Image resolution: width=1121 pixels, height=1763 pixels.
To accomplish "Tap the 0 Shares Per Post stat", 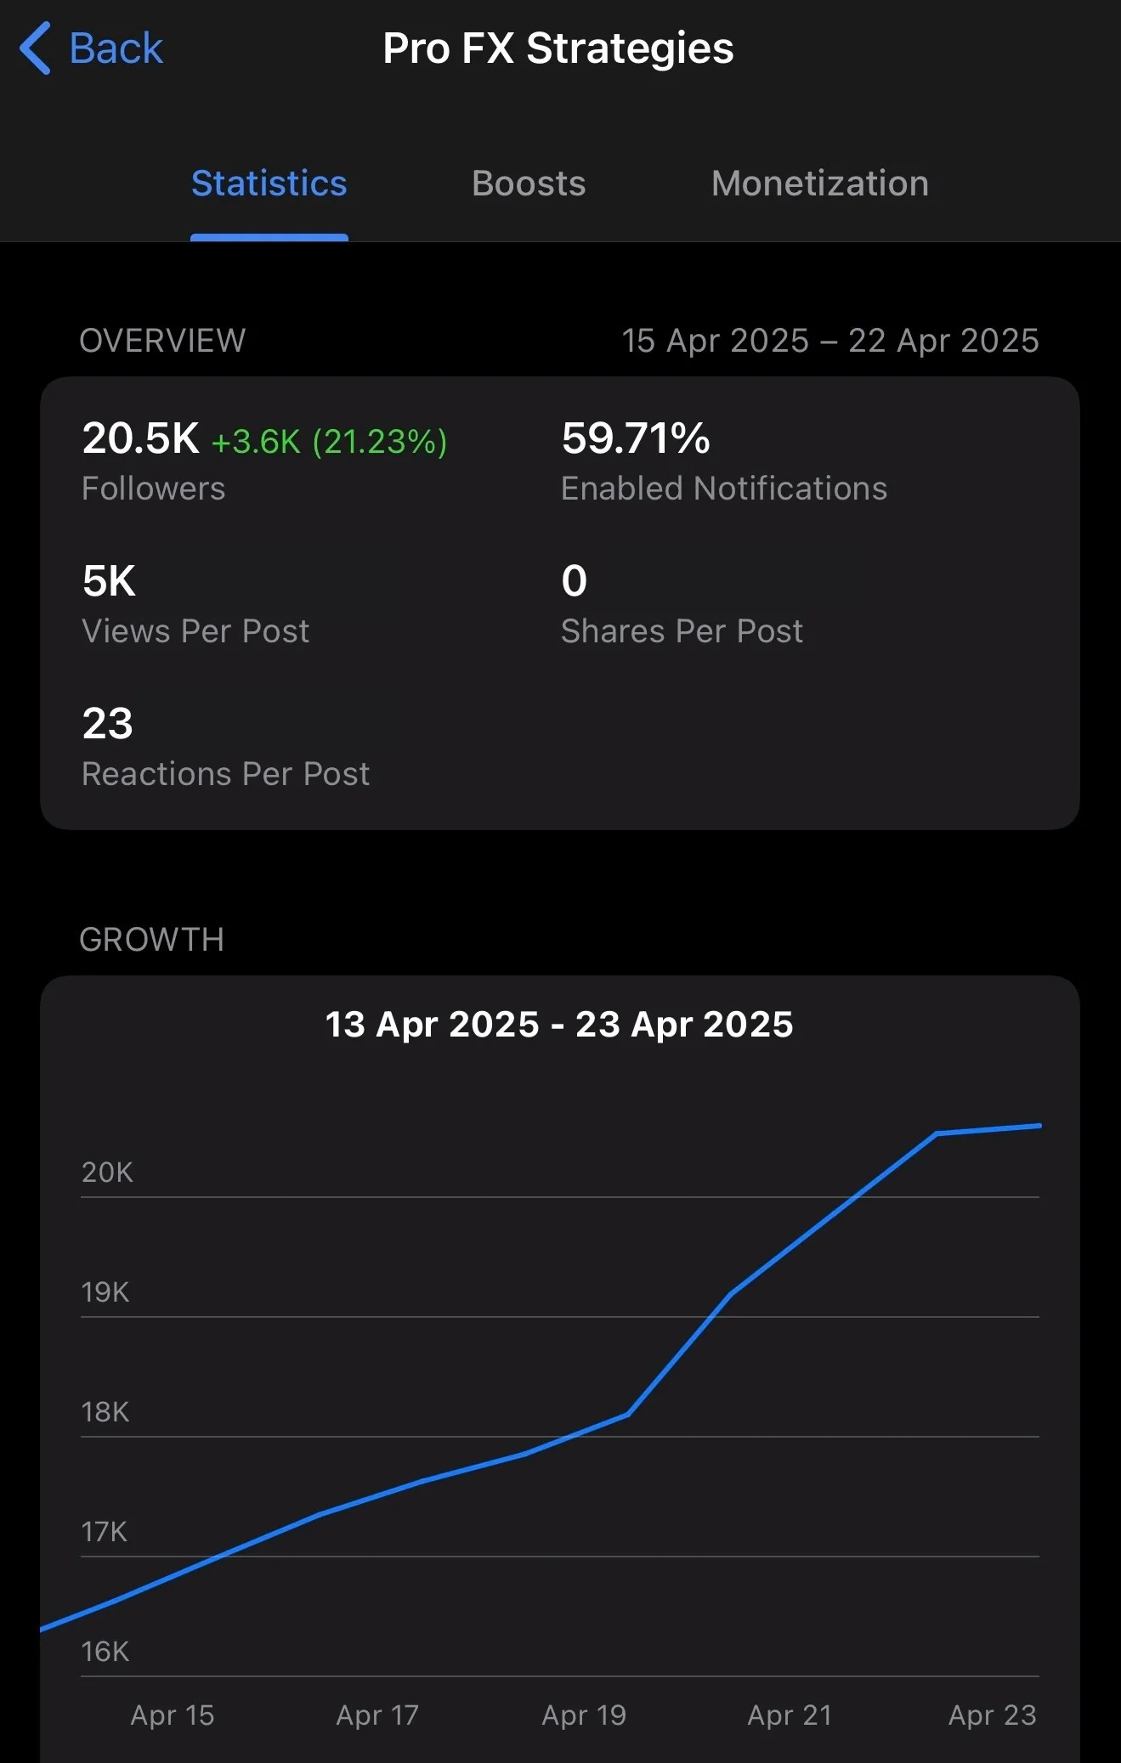I will tap(682, 604).
